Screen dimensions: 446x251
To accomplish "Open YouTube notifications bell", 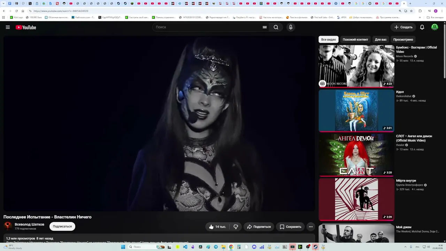I will (x=422, y=27).
